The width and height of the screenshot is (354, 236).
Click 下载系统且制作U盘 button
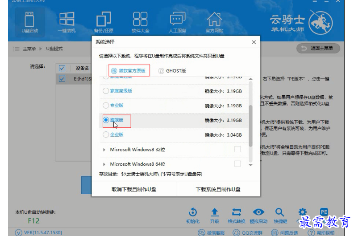[218, 189]
